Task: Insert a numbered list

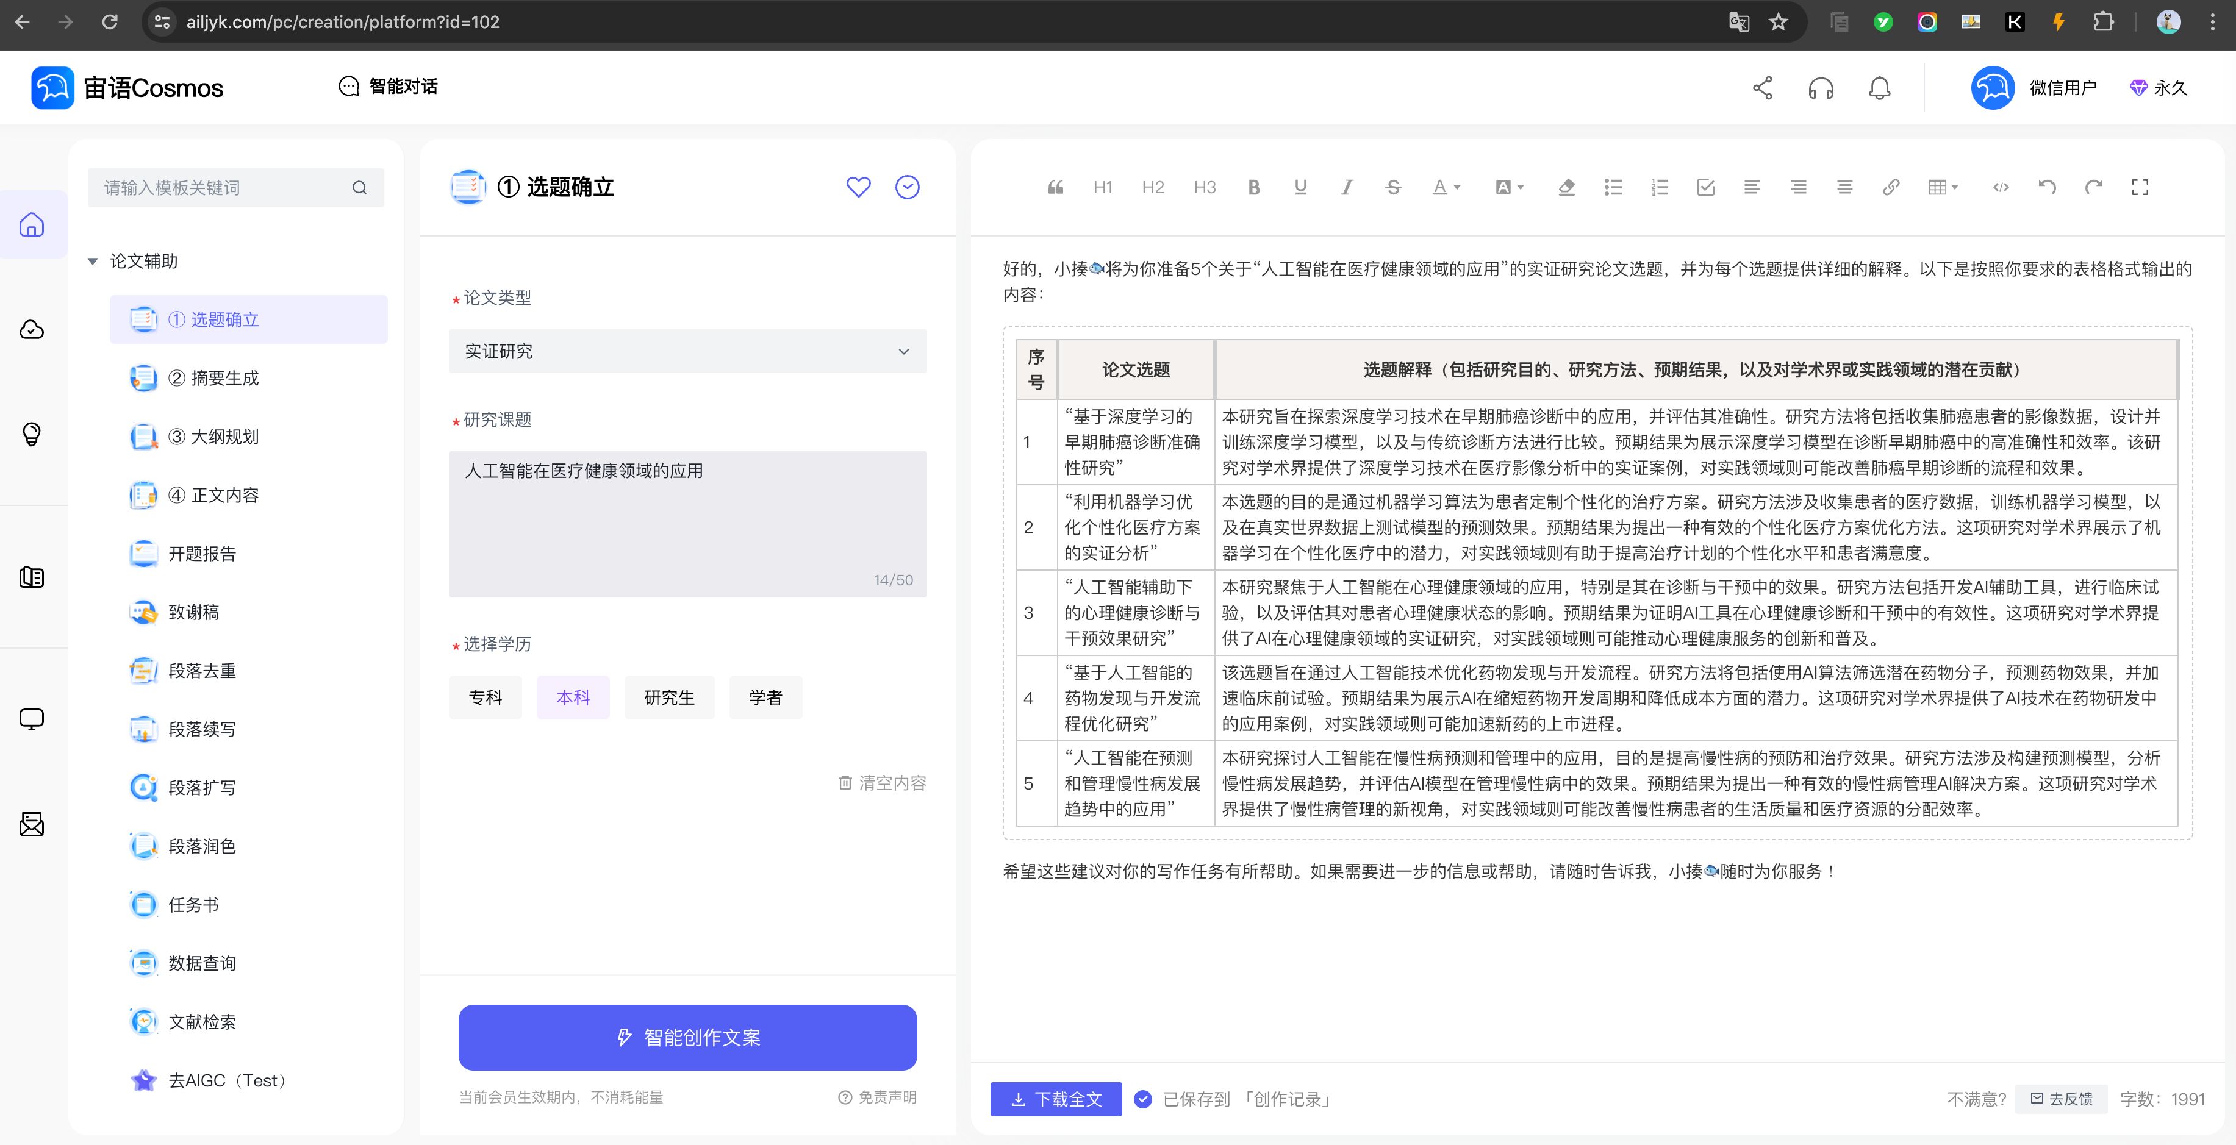Action: tap(1660, 187)
